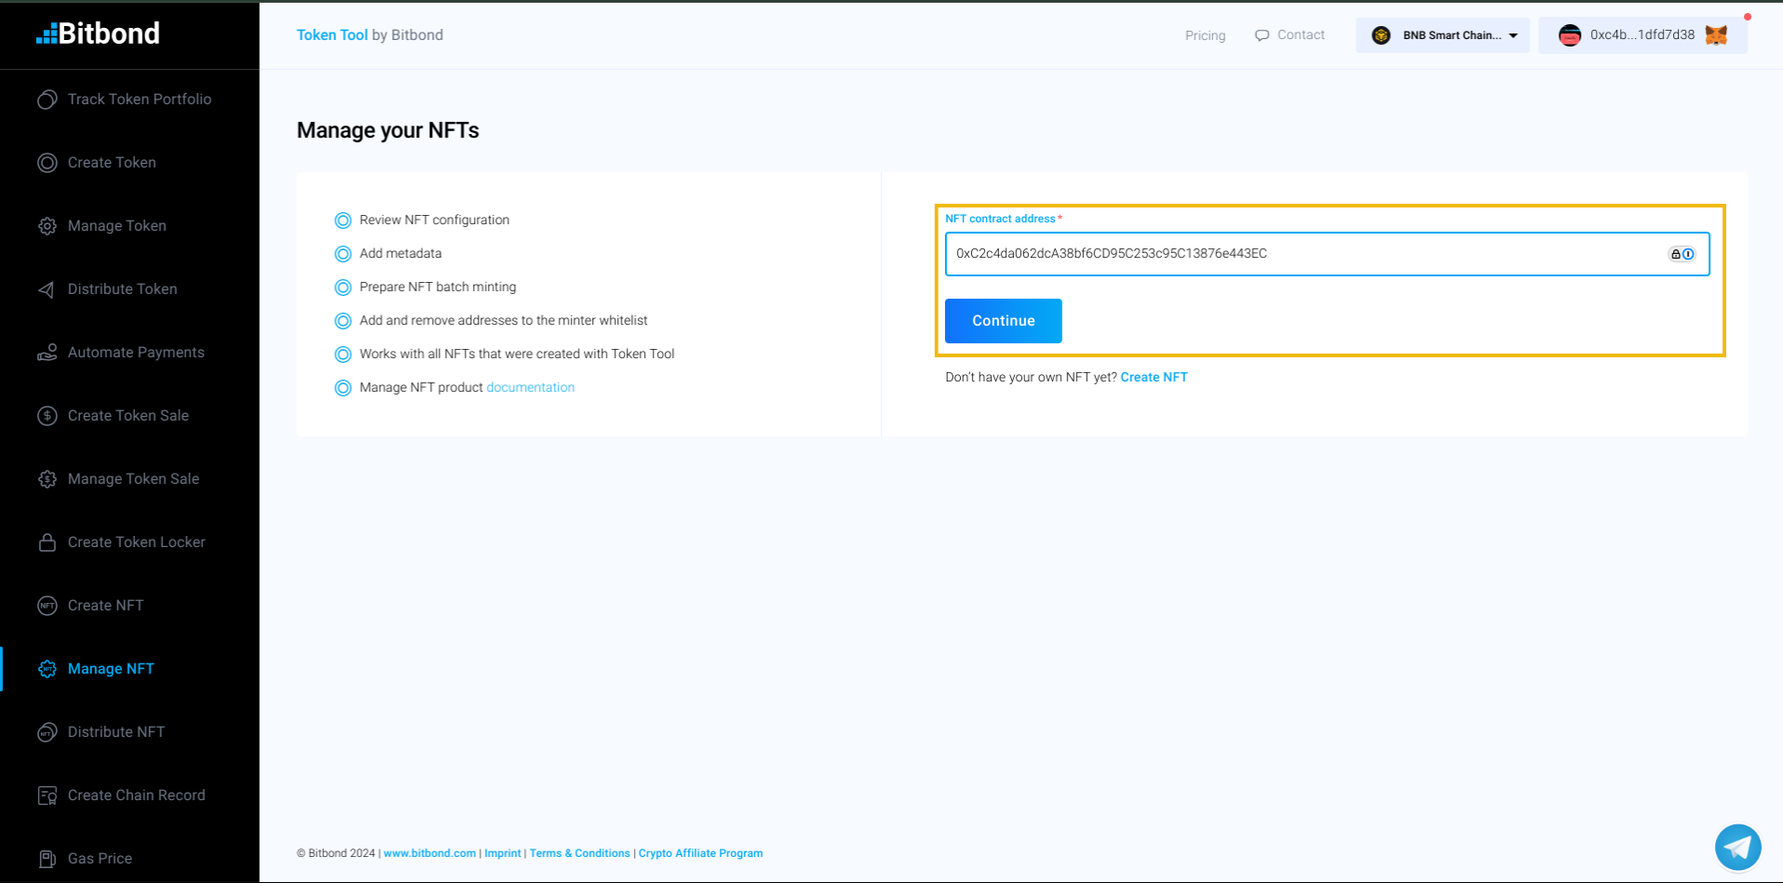Click the Automate Payments icon

47,352
